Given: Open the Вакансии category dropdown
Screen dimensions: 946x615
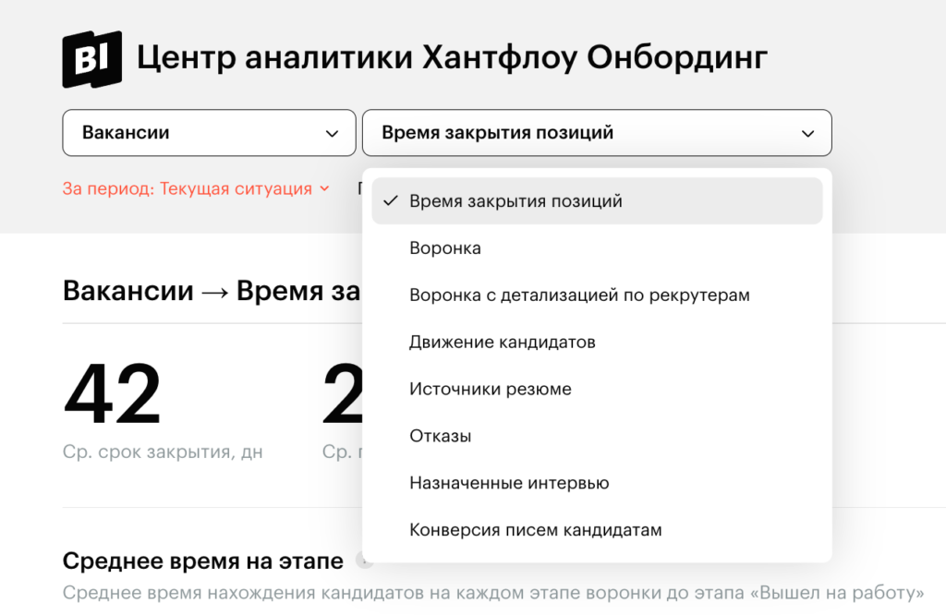Looking at the screenshot, I should [x=209, y=133].
